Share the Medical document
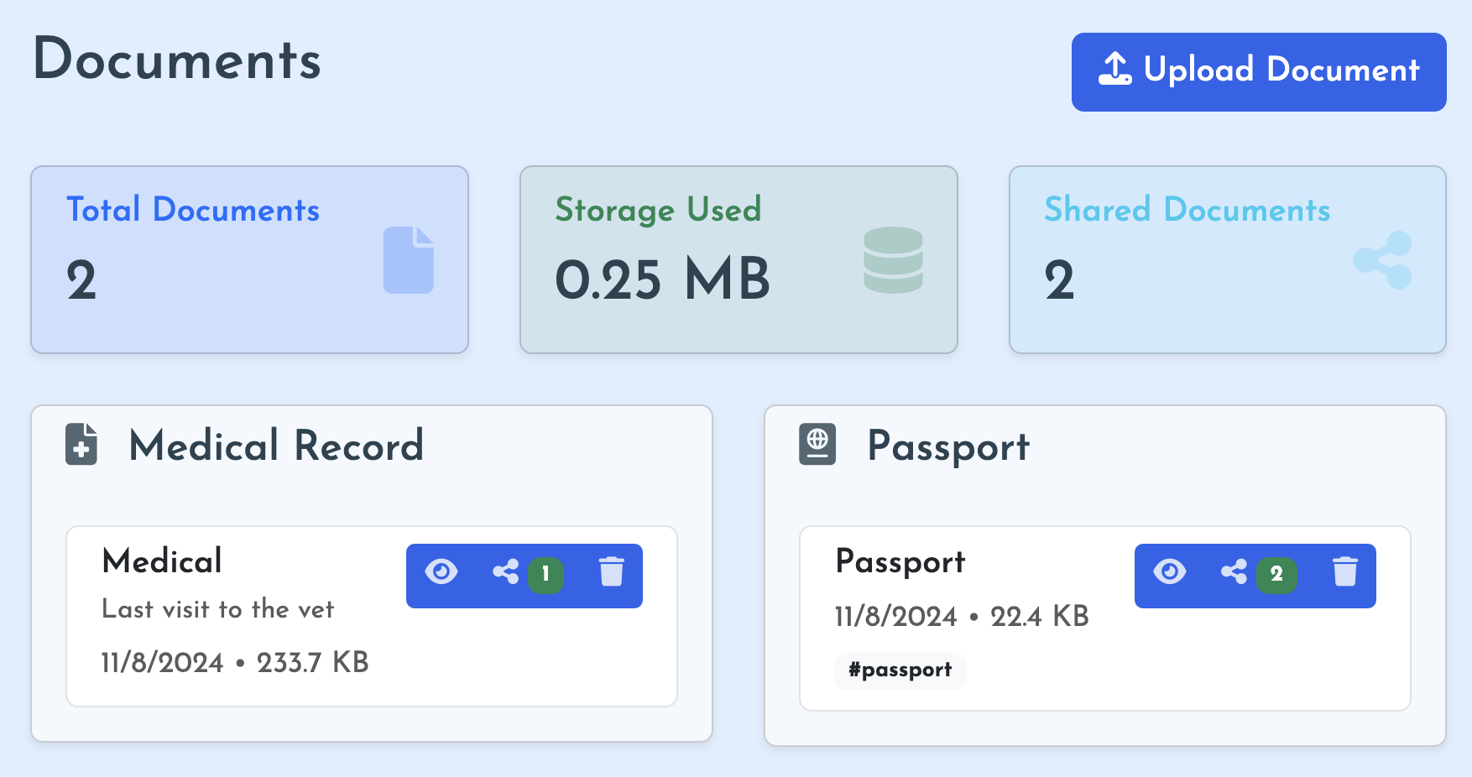 tap(506, 572)
